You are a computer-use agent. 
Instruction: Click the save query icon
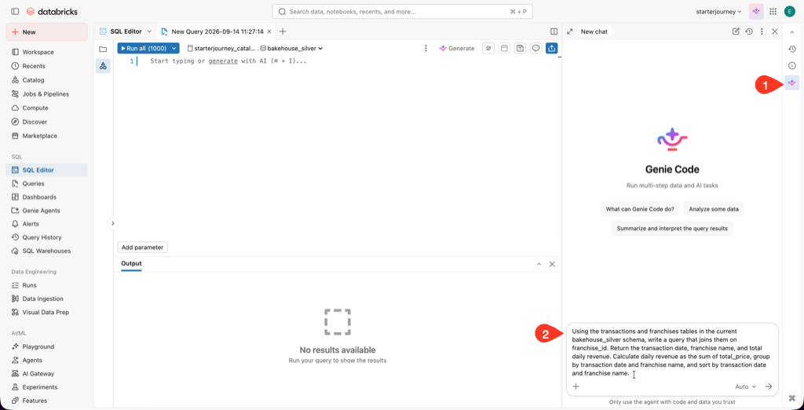coord(520,48)
